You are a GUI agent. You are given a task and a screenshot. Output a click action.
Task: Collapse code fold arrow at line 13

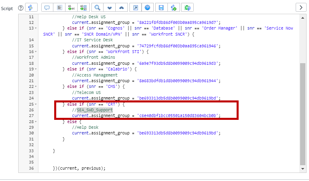(36, 28)
